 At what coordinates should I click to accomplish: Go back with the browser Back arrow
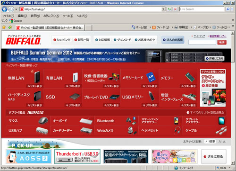pos(5,9)
